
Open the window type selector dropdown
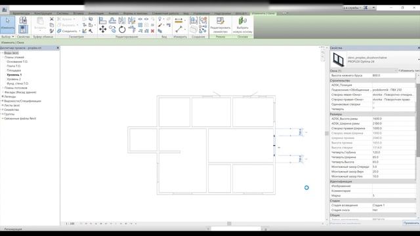tap(419, 60)
